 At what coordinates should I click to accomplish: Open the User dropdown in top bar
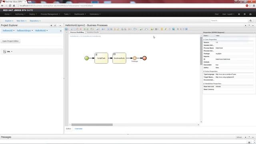click(228, 14)
